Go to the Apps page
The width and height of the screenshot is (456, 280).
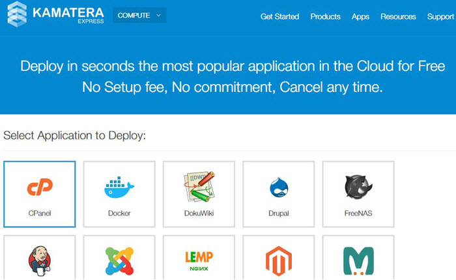point(360,16)
